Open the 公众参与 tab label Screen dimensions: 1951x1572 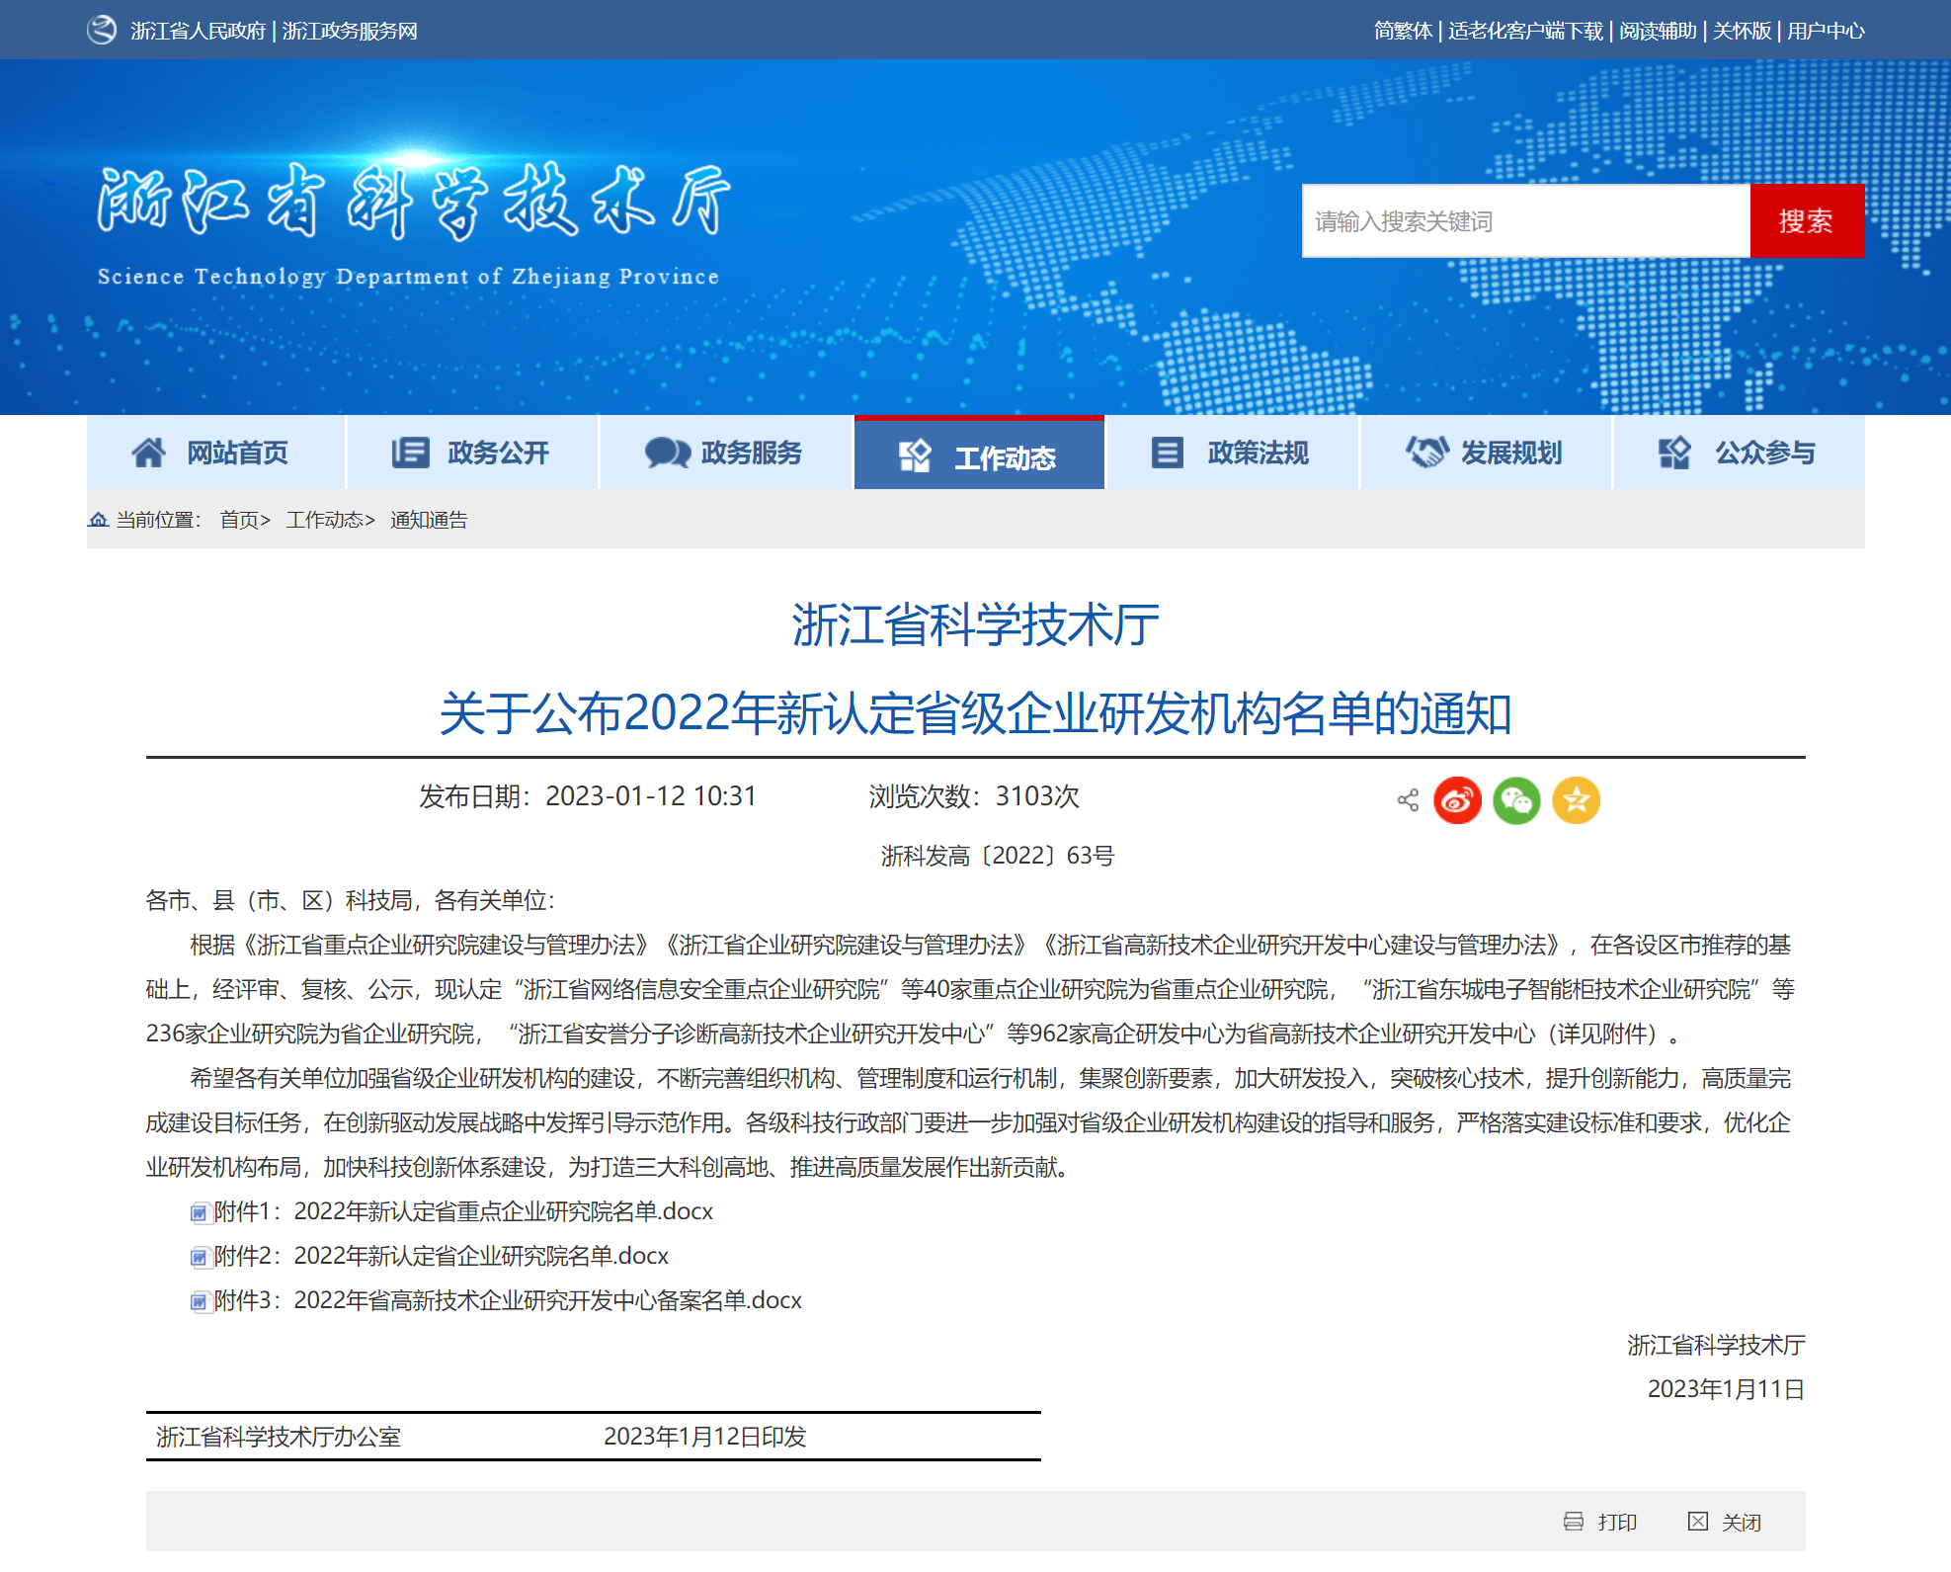[1765, 453]
